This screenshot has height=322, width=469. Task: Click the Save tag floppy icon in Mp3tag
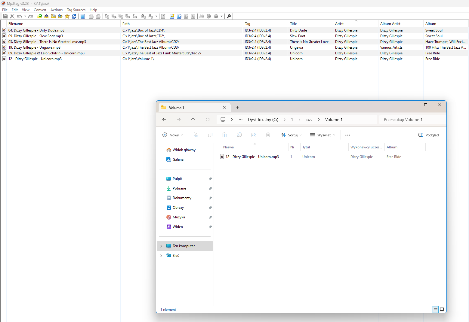click(5, 16)
